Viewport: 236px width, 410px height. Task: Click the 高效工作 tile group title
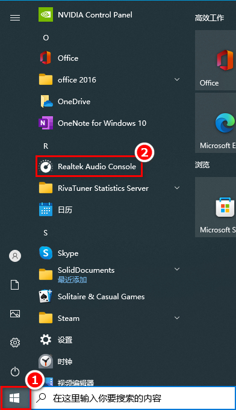[x=210, y=18]
